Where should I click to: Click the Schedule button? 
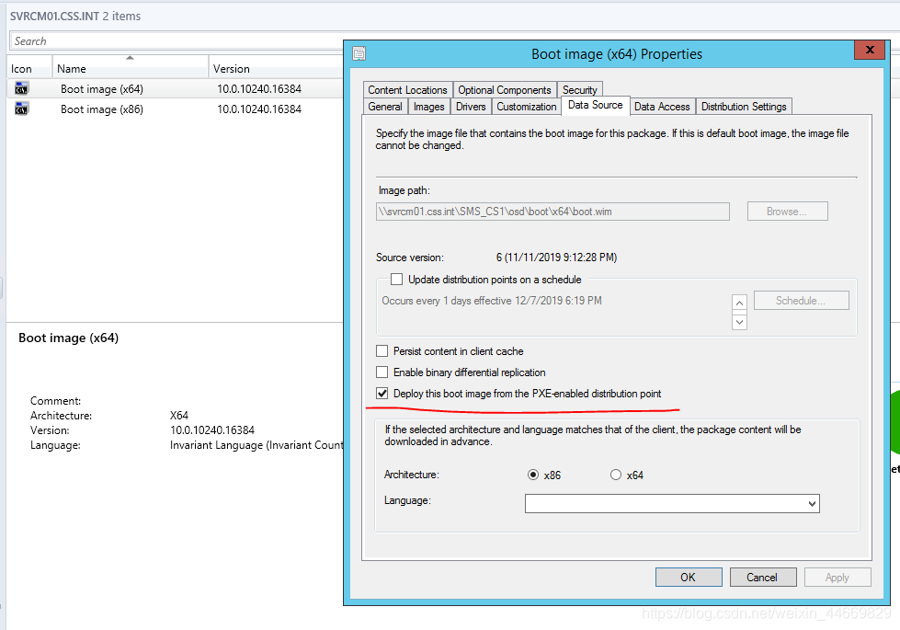pyautogui.click(x=801, y=300)
